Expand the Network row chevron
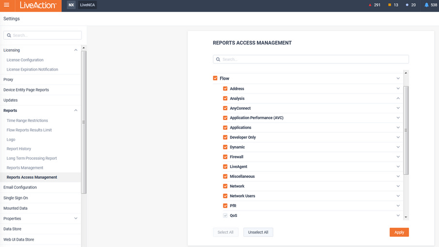Viewport: 439px width, 247px height. (x=398, y=186)
